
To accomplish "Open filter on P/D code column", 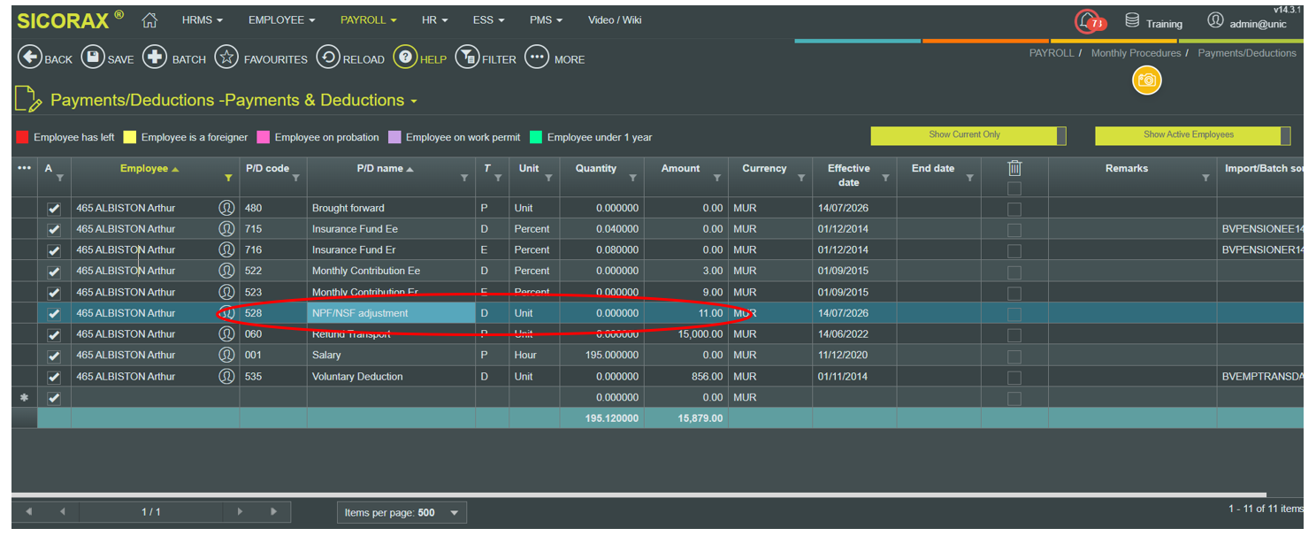I will (295, 178).
